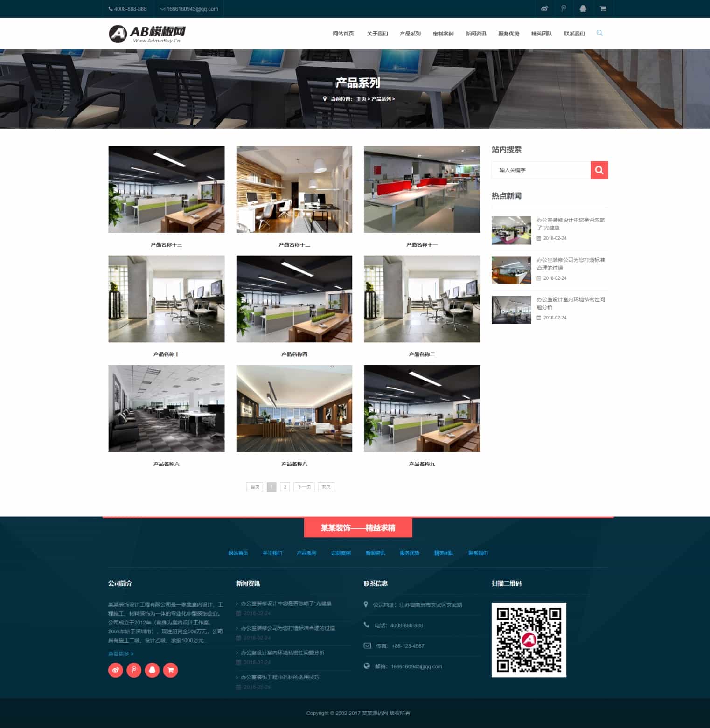Viewport: 710px width, 728px height.
Task: Open 服务优势 in main navigation
Action: pyautogui.click(x=508, y=34)
